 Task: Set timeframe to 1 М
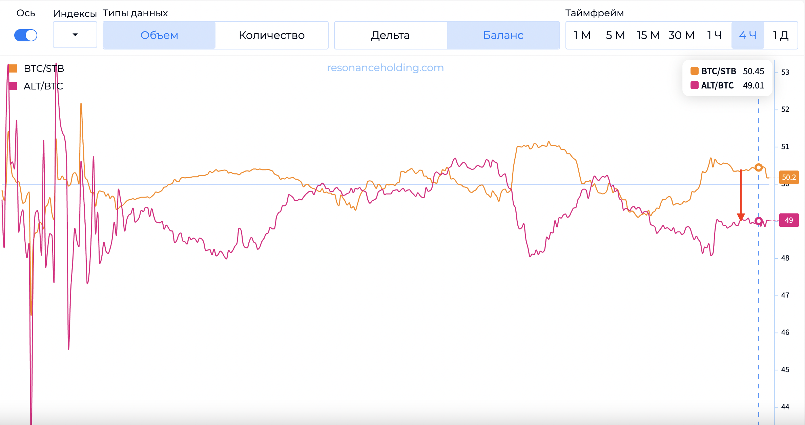tap(582, 35)
